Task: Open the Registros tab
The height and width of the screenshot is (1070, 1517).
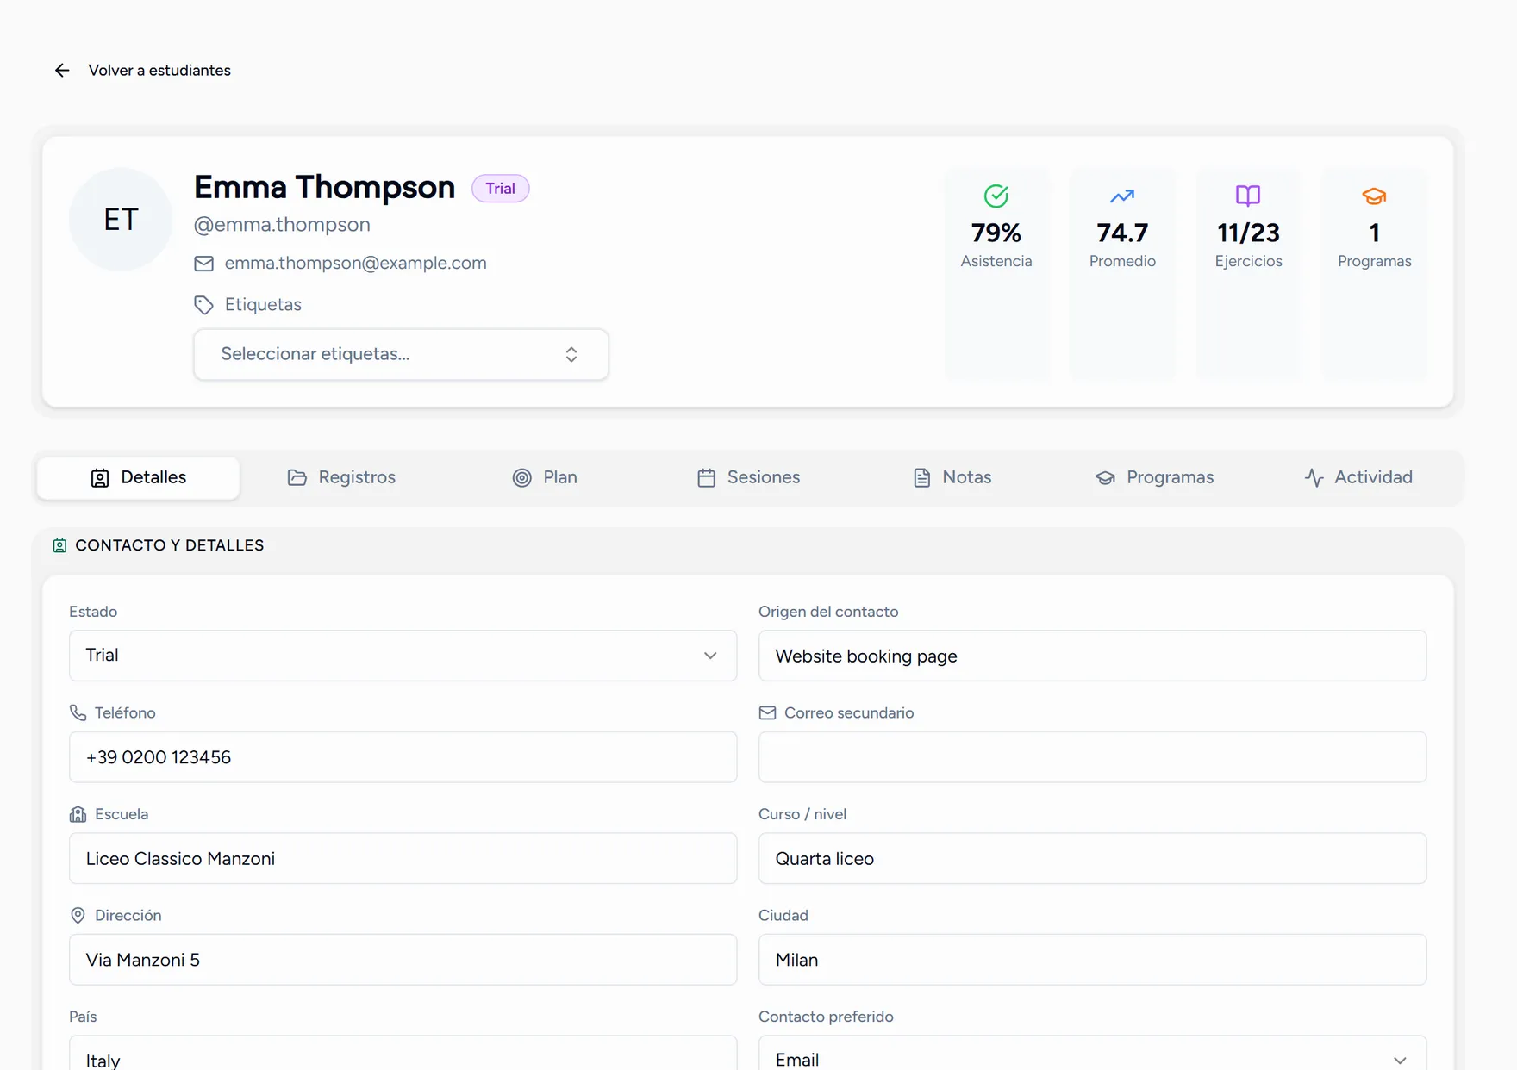Action: point(341,478)
